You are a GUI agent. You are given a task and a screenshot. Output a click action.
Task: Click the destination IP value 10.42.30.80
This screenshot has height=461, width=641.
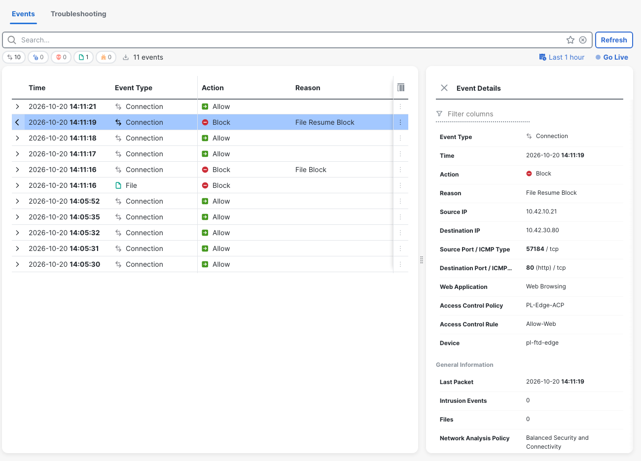tap(542, 230)
